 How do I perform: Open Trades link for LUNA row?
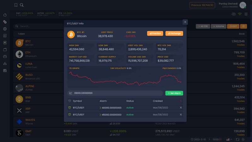[x=241, y=67]
